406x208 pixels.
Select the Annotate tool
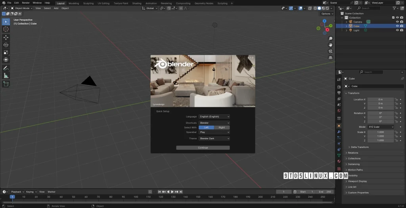[x=6, y=68]
